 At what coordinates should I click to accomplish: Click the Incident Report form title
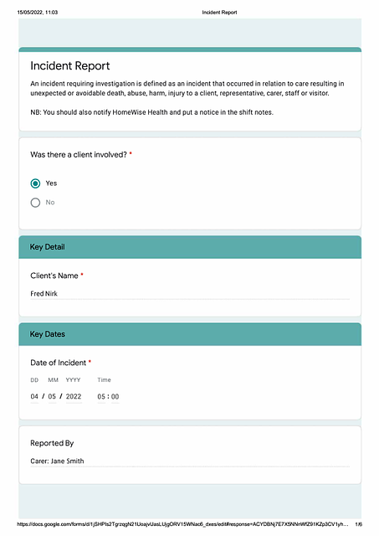[70, 65]
